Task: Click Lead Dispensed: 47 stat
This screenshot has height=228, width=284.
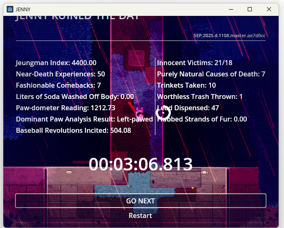Action: coord(188,108)
